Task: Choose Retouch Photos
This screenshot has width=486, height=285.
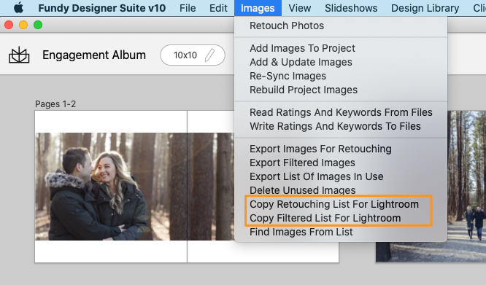Action: (341, 26)
